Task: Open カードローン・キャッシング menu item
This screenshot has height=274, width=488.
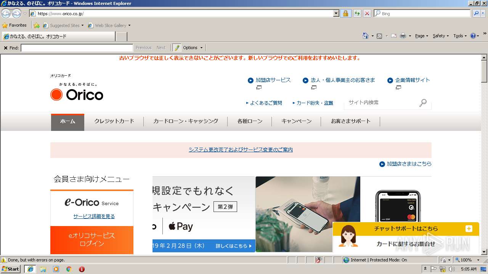Action: click(x=186, y=121)
